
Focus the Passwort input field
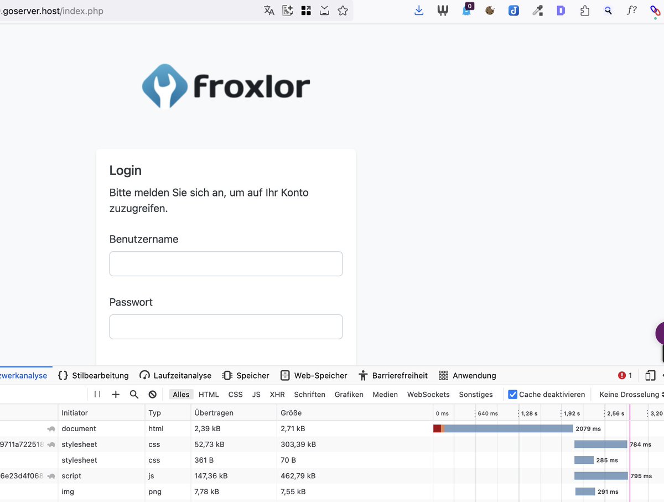pyautogui.click(x=226, y=327)
